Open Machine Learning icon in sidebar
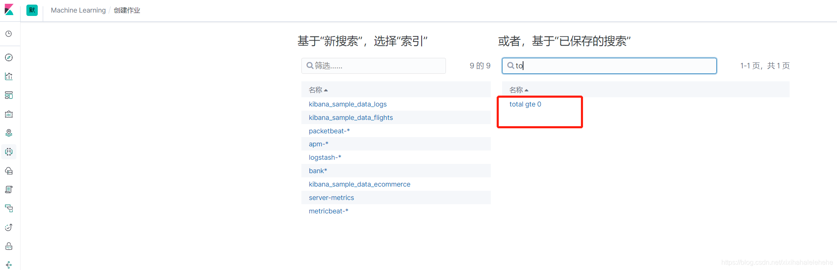 [9, 152]
